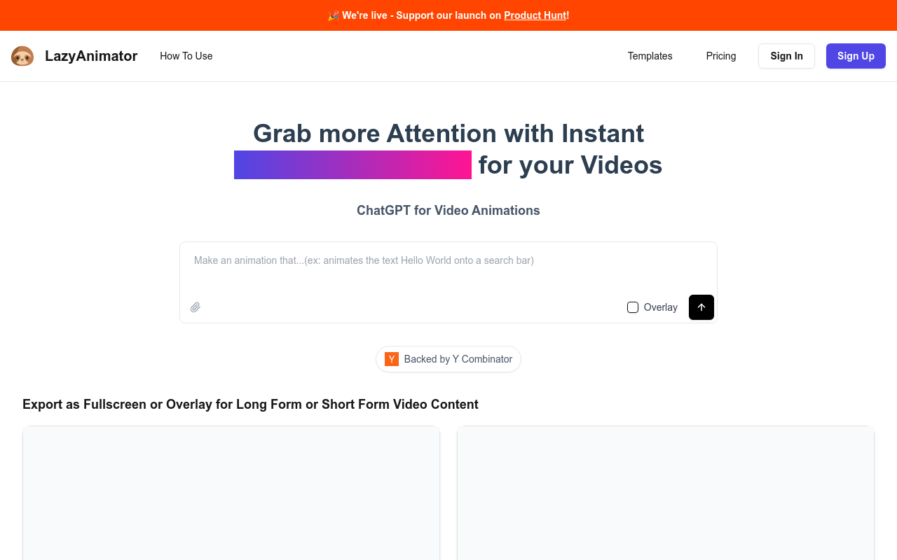The height and width of the screenshot is (560, 897).
Task: Go to the Pricing page
Action: click(x=721, y=56)
